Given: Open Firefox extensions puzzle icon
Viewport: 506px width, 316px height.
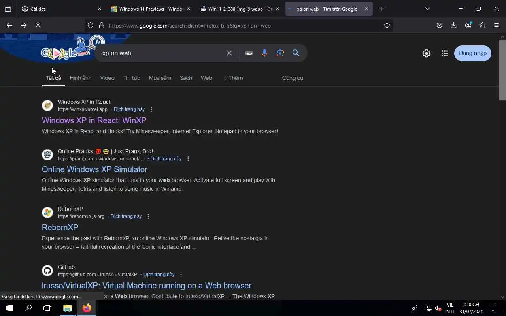Looking at the screenshot, I should (482, 25).
